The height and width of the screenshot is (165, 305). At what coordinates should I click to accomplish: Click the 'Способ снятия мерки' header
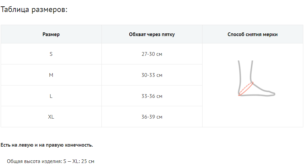(x=253, y=34)
